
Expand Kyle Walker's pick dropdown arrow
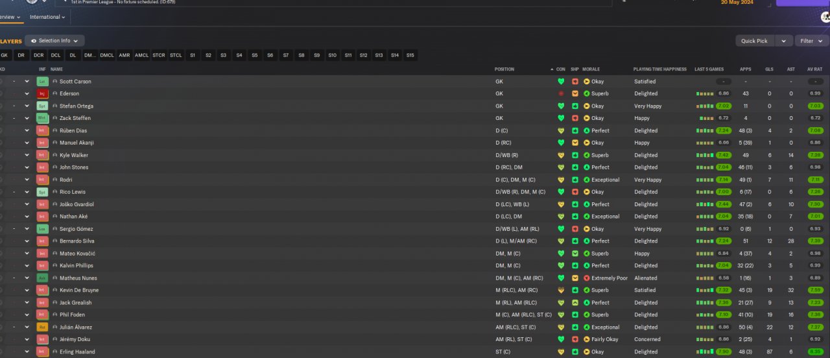tap(27, 156)
